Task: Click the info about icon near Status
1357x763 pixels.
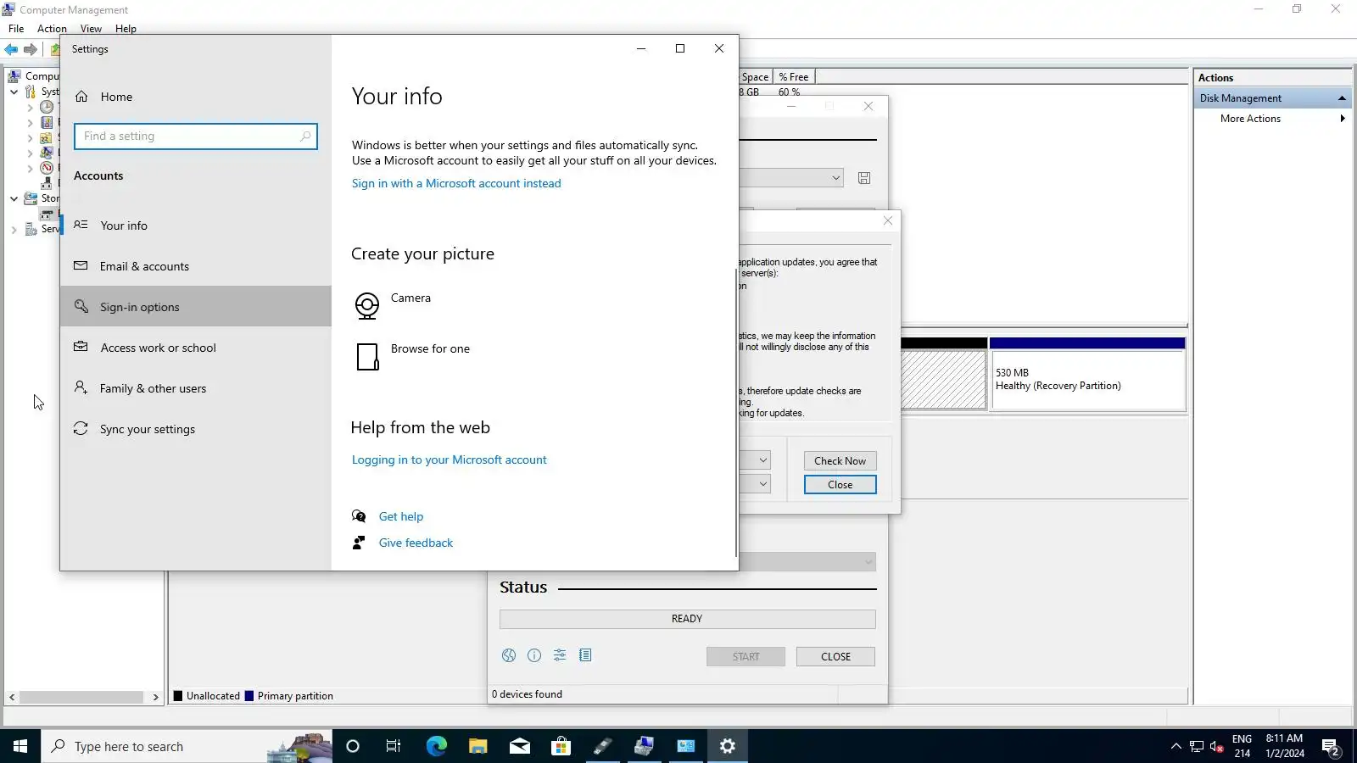Action: (x=534, y=655)
